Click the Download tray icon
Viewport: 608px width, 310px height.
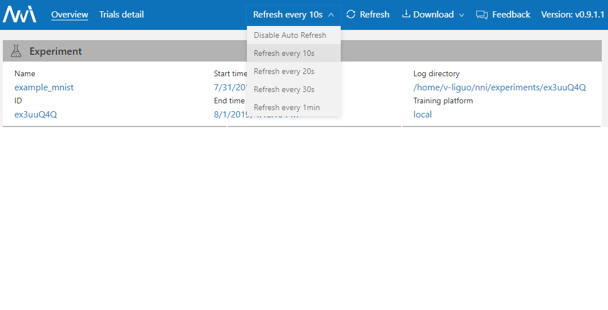click(406, 14)
